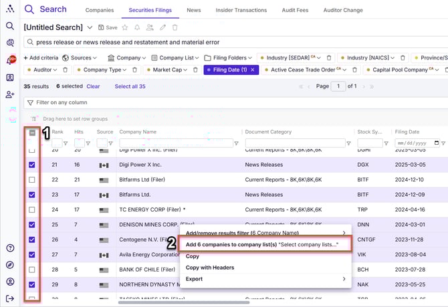
Task: Open the account profile icon in sidebar
Action: click(x=10, y=282)
